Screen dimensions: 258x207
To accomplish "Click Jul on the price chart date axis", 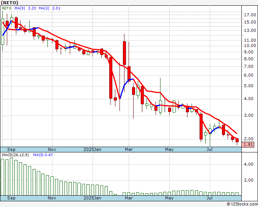I will click(x=210, y=150).
